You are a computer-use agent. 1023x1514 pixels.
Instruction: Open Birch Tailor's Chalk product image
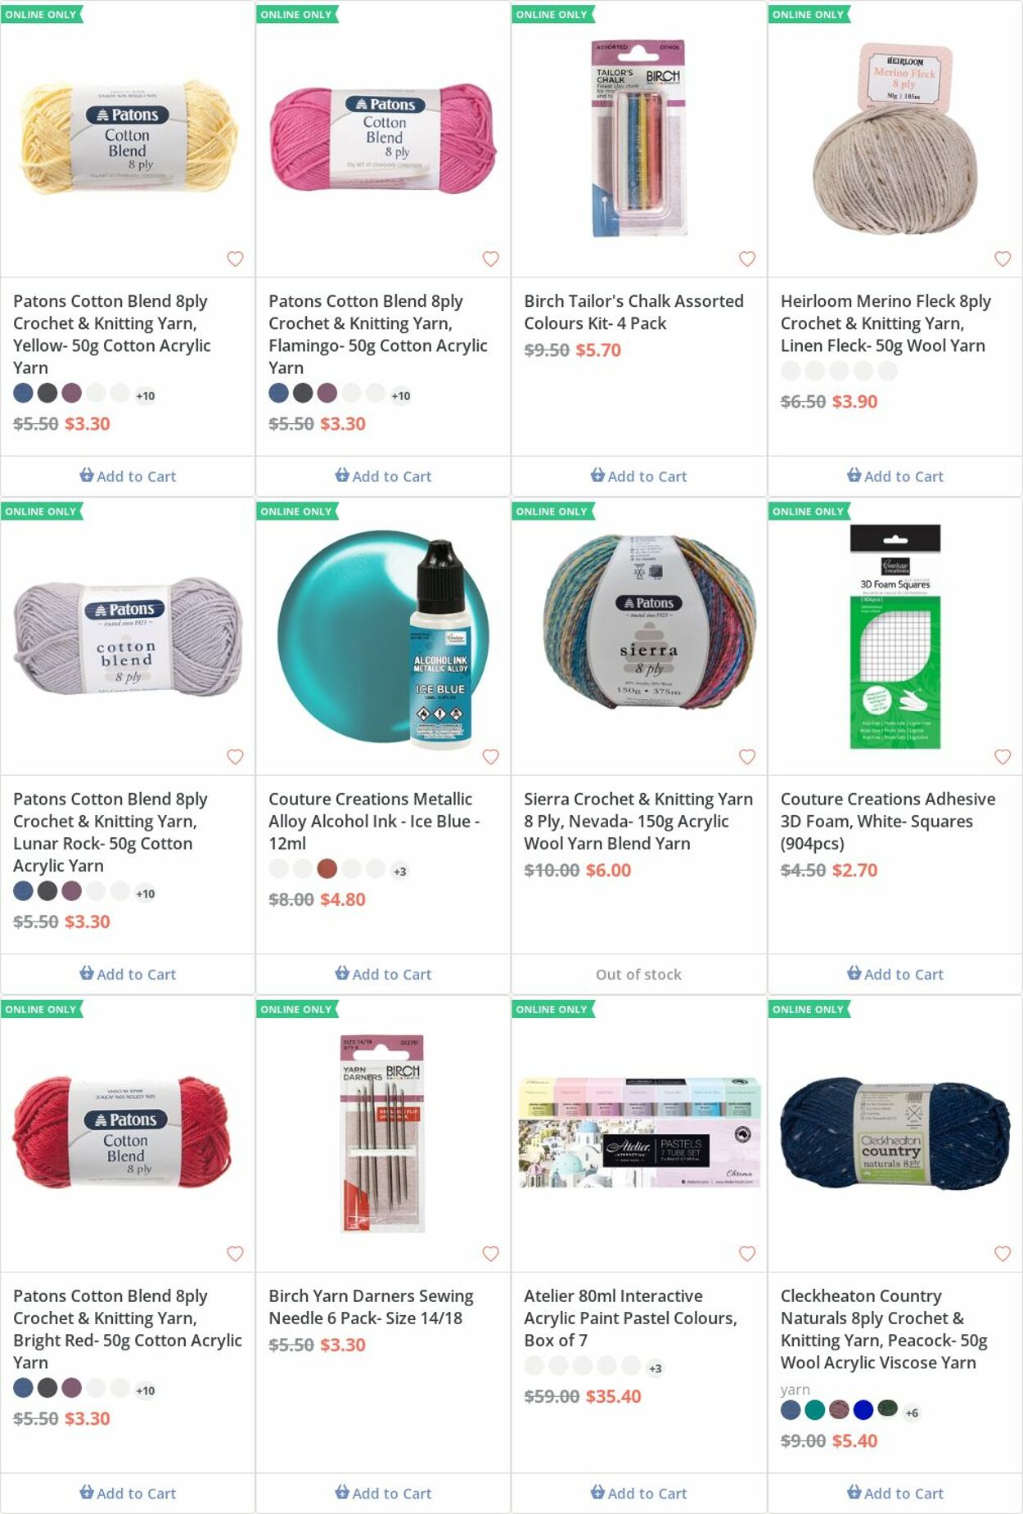[639, 137]
